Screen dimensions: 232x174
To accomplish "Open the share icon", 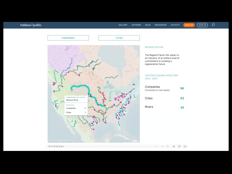I will click(x=174, y=146).
